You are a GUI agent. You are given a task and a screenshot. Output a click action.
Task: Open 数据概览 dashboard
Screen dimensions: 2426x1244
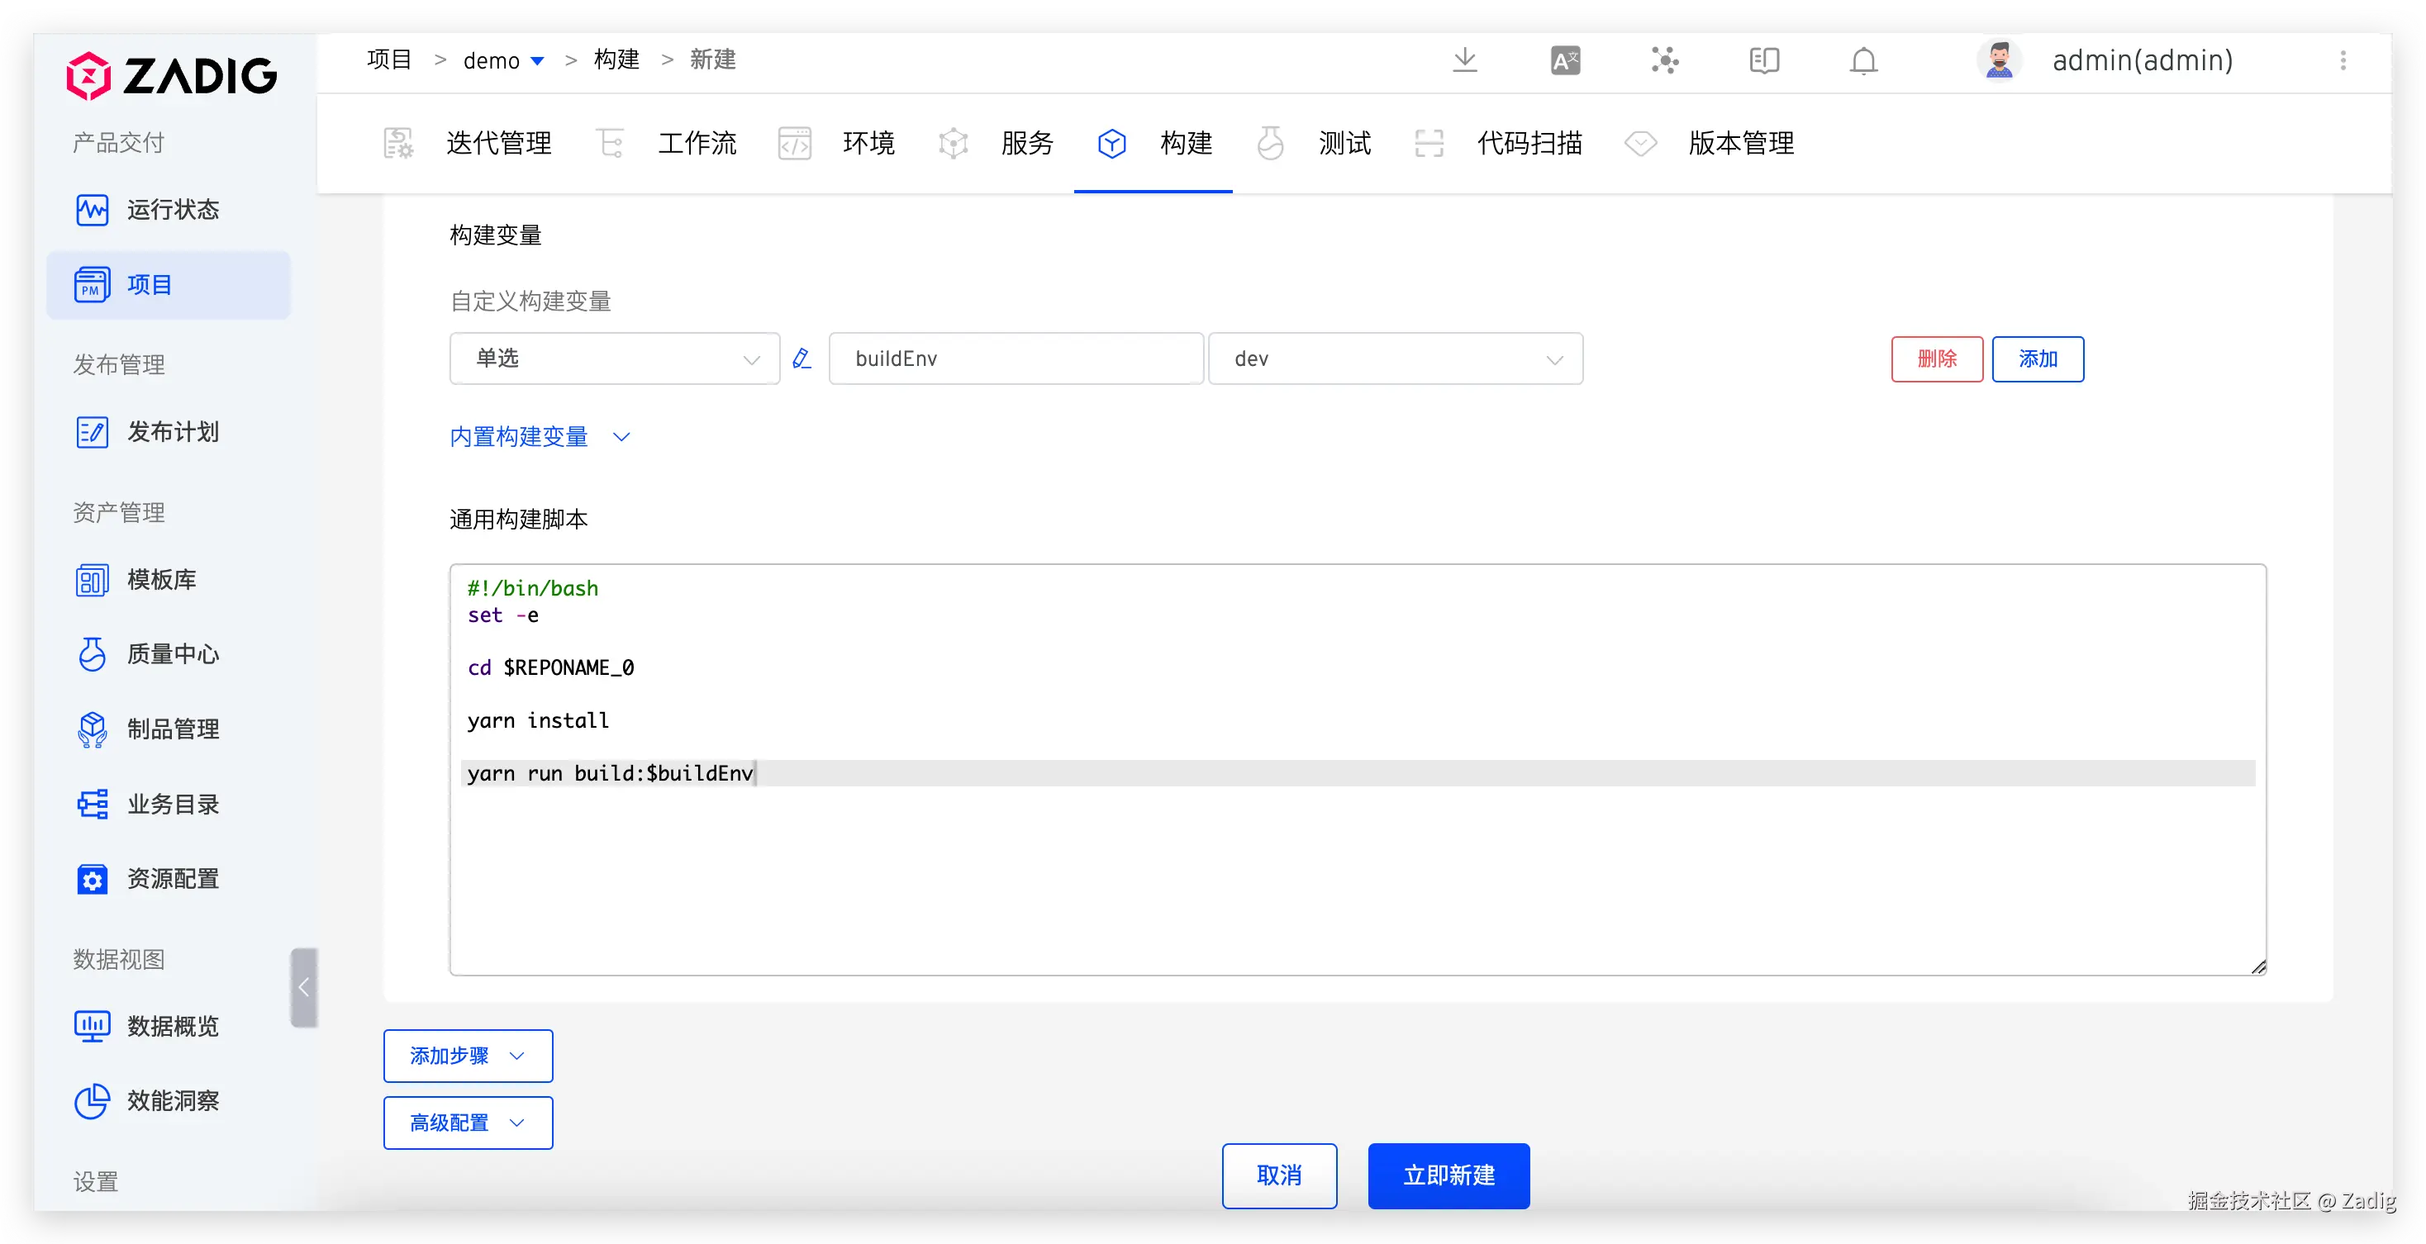(x=148, y=1026)
